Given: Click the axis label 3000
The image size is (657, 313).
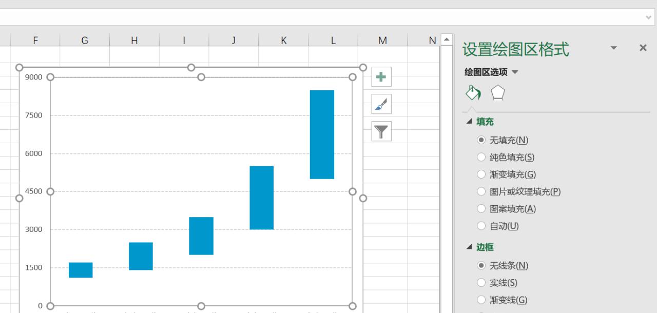Looking at the screenshot, I should [x=34, y=229].
